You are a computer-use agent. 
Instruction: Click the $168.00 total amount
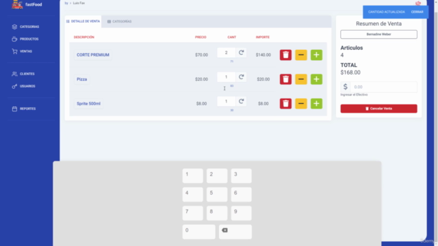click(x=350, y=72)
